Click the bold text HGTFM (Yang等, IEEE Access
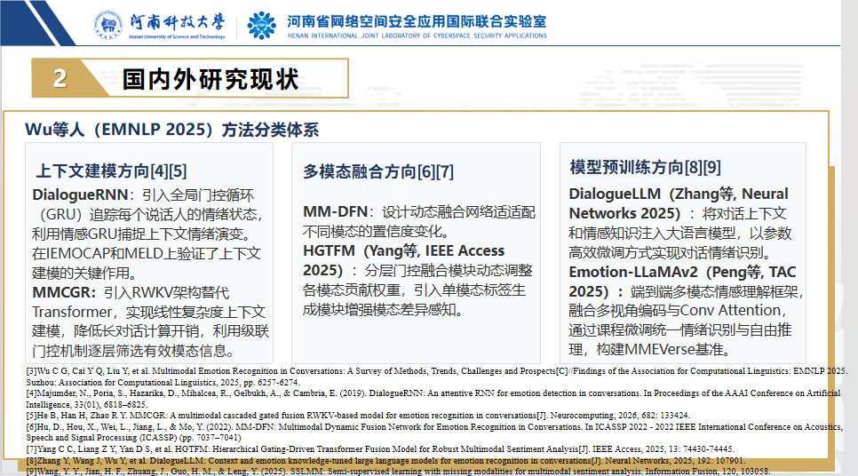Image resolution: width=858 pixels, height=476 pixels. pyautogui.click(x=404, y=250)
